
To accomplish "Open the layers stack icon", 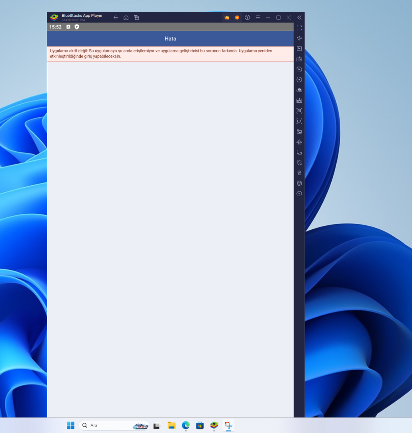I will pos(299,183).
